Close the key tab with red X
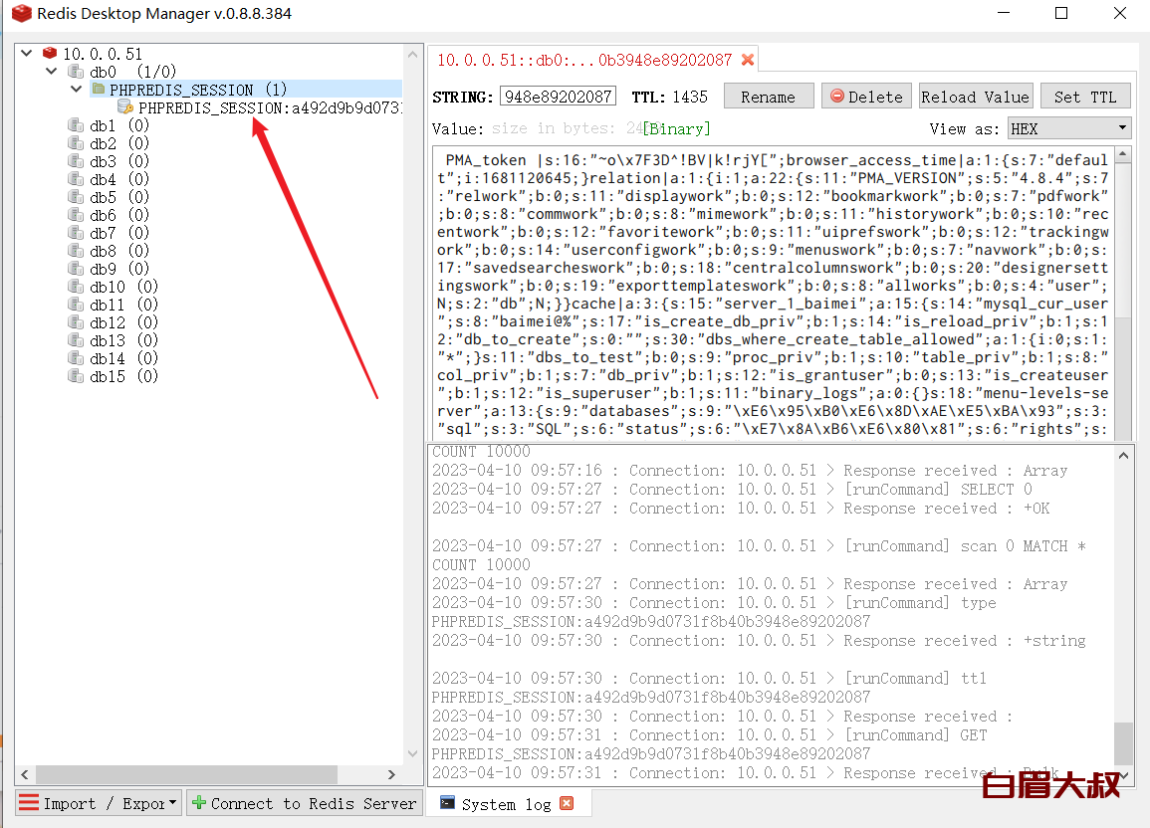 tap(748, 60)
